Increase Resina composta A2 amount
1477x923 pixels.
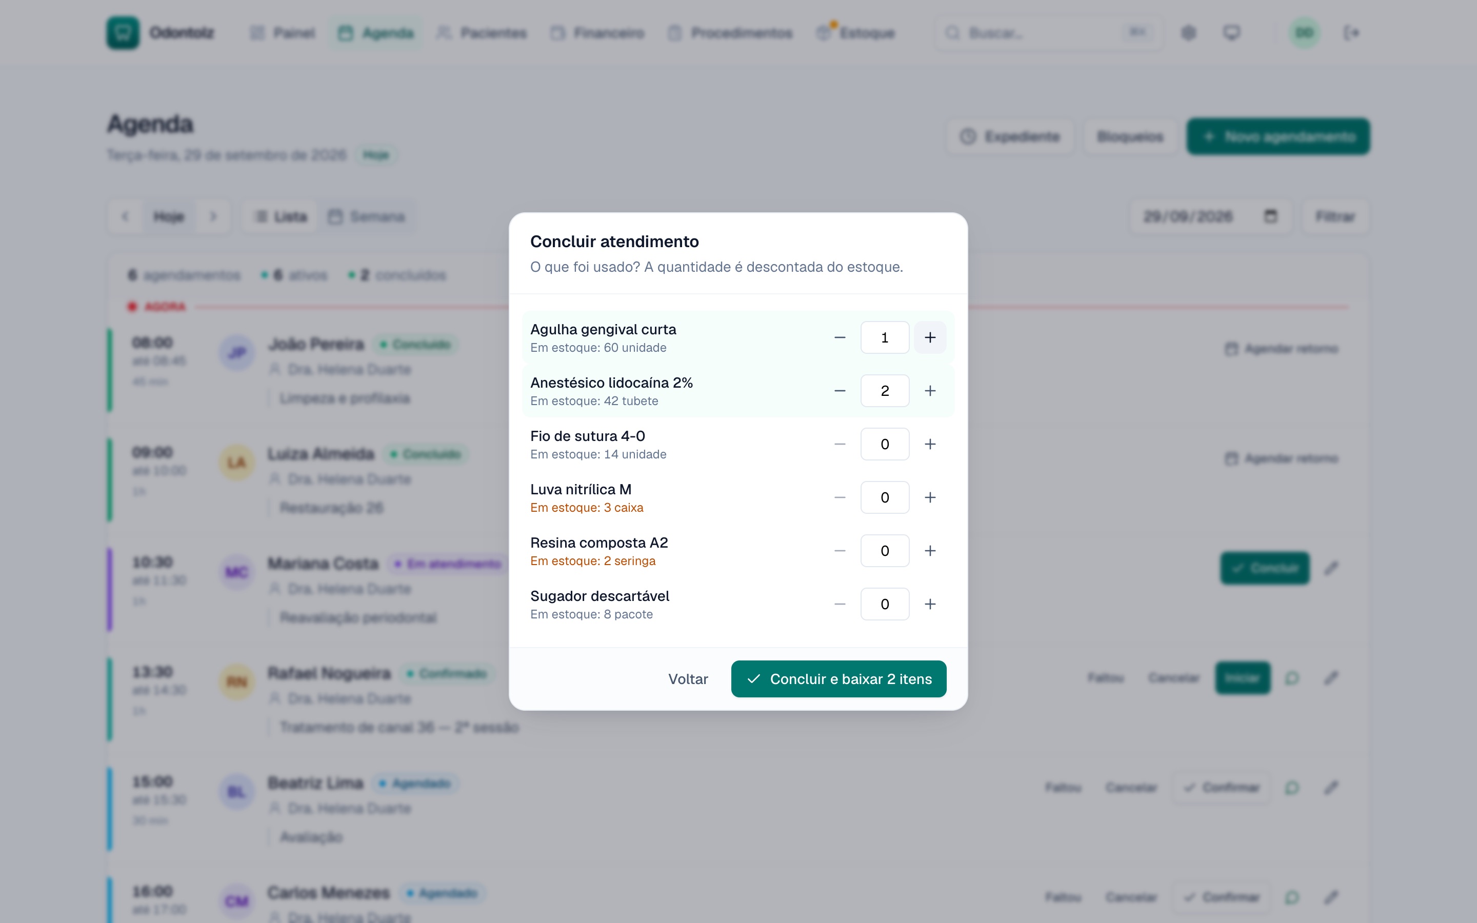[x=929, y=551]
